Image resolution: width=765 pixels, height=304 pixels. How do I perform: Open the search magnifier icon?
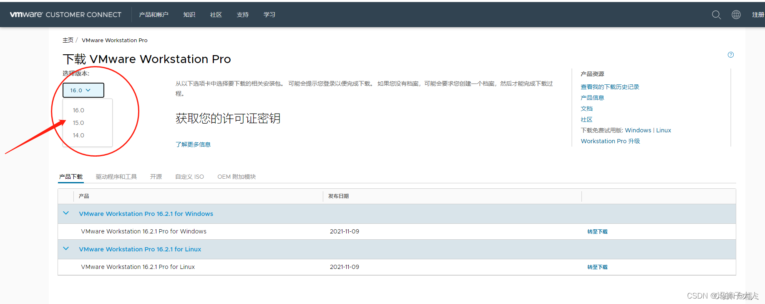coord(716,15)
